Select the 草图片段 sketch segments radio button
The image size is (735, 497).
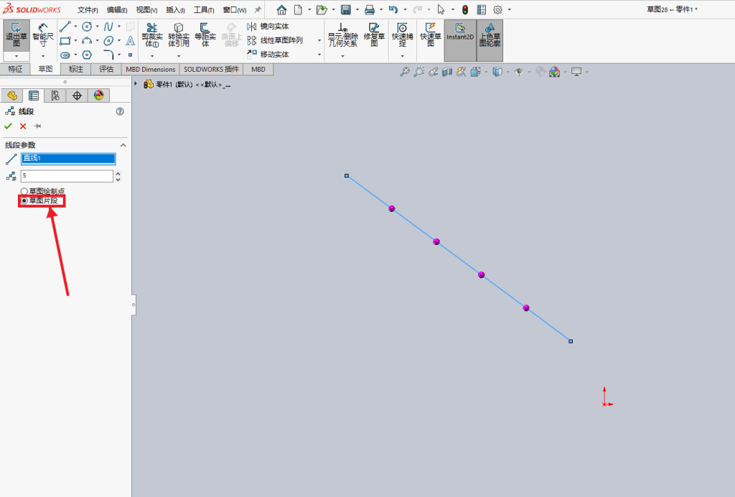[24, 200]
